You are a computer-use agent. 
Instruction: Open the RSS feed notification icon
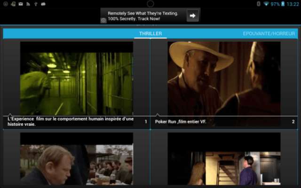[28, 4]
